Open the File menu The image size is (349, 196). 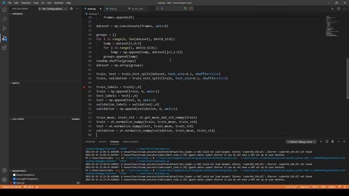[10, 3]
